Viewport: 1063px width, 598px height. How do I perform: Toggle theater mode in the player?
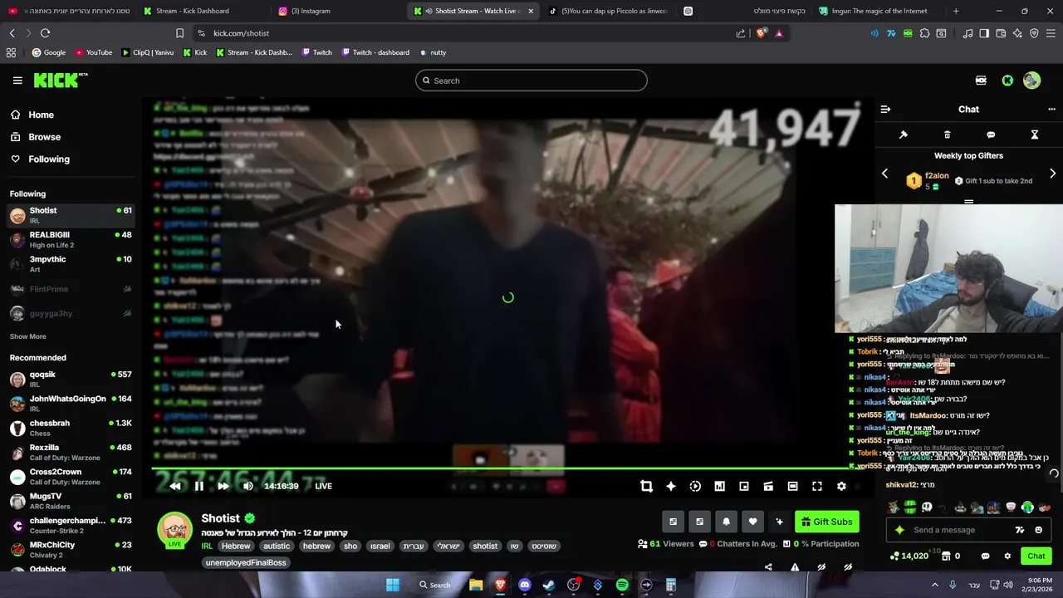tap(792, 486)
